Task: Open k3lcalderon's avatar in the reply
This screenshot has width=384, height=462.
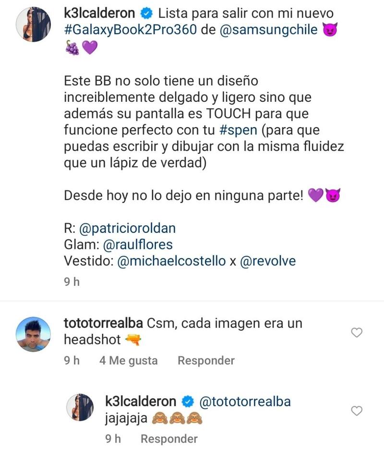Action: [x=79, y=407]
